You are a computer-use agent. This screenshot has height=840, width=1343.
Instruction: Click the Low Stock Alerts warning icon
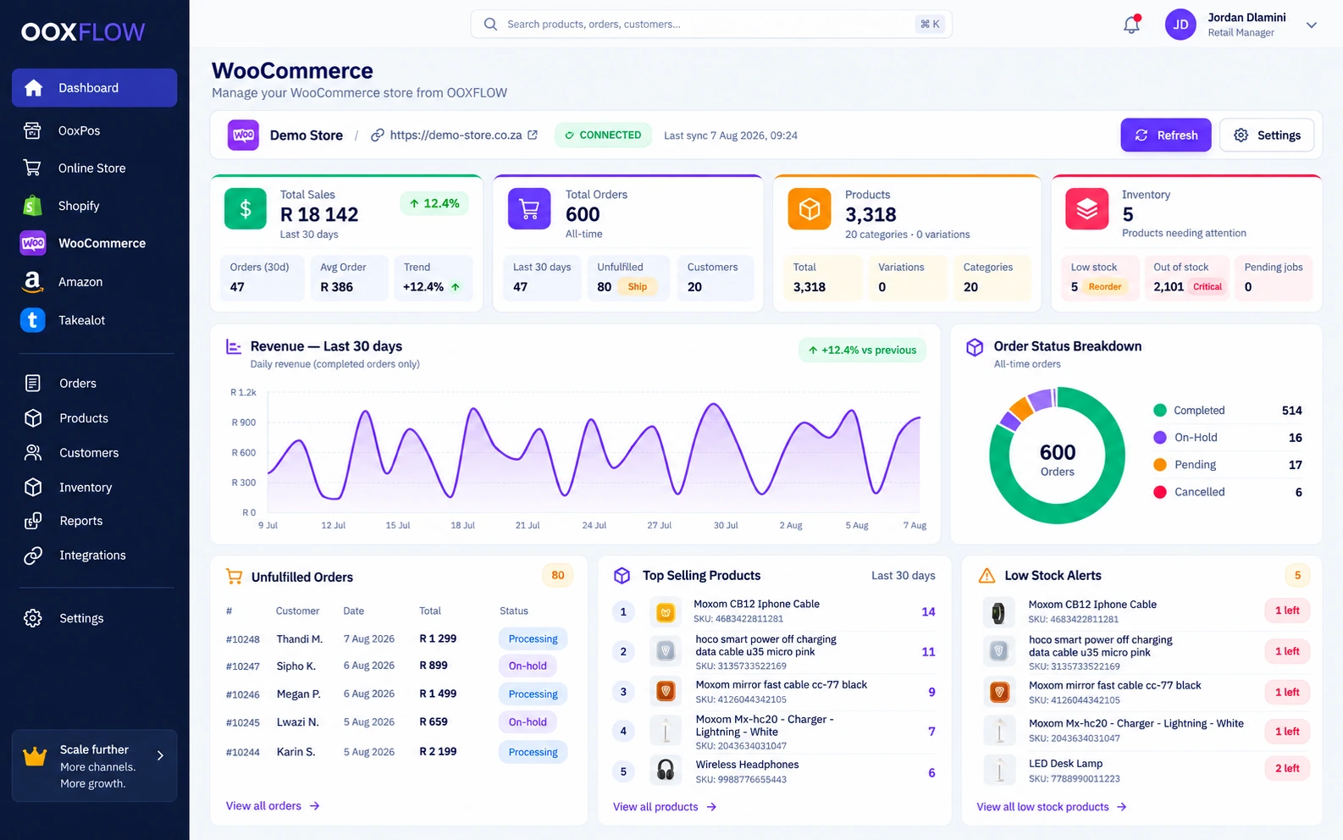point(987,576)
